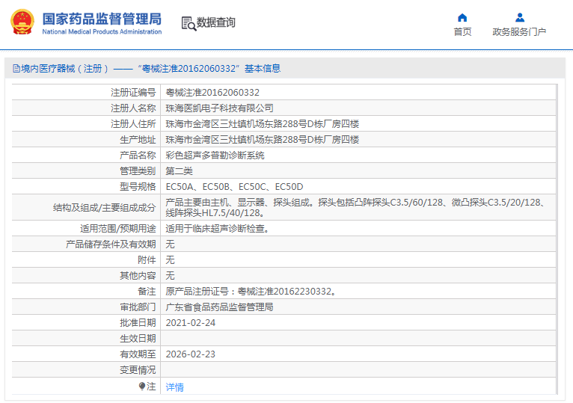
Task: Click product name 彩色超声多普勒诊断系统
Action: pos(215,156)
